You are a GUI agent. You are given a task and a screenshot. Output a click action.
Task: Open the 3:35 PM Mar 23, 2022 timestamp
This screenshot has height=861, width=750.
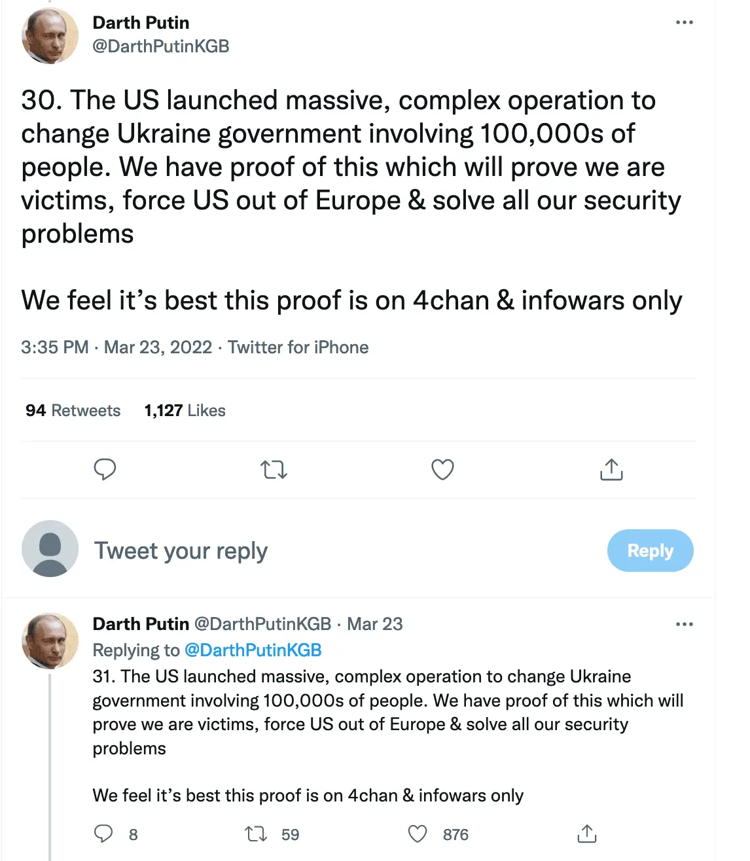[x=116, y=347]
